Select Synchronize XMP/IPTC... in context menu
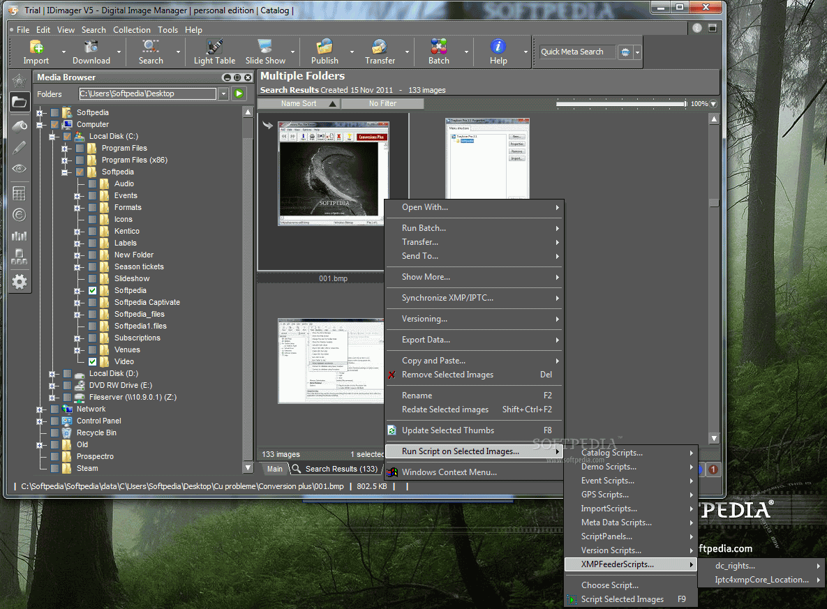 [474, 298]
